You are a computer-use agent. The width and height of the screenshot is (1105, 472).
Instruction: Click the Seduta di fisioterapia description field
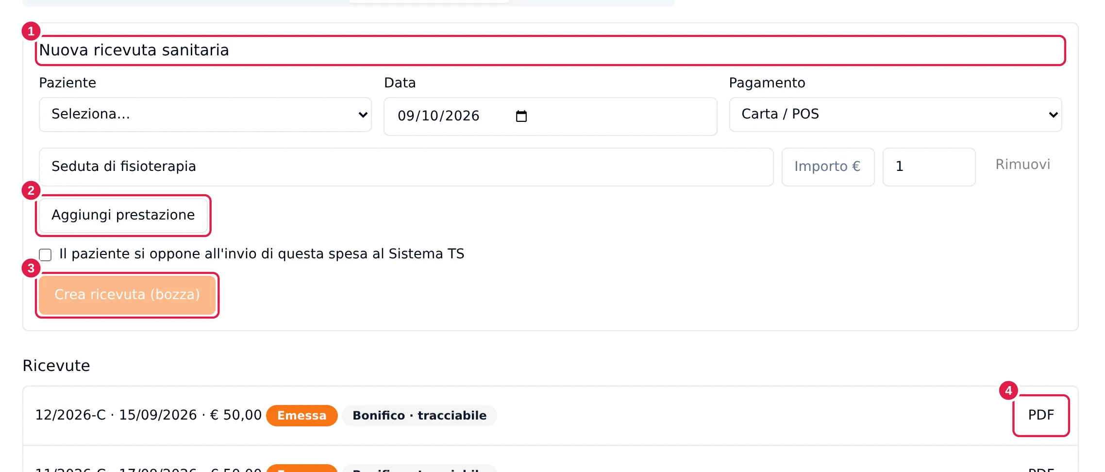coord(406,167)
